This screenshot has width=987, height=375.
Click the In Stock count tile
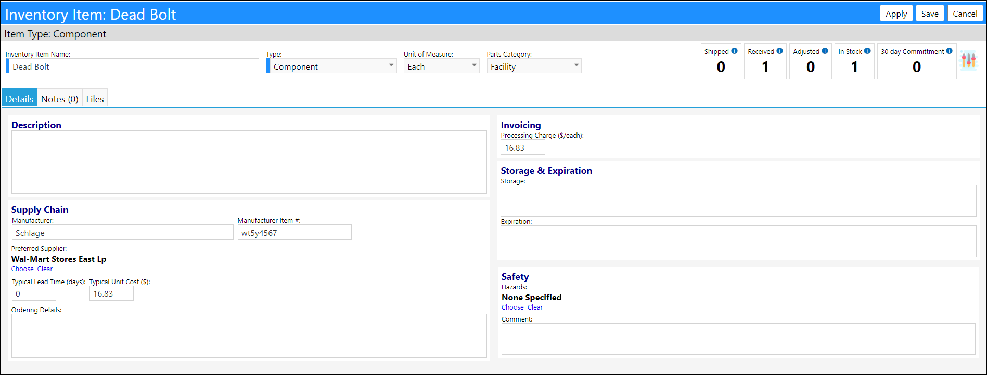(x=854, y=61)
